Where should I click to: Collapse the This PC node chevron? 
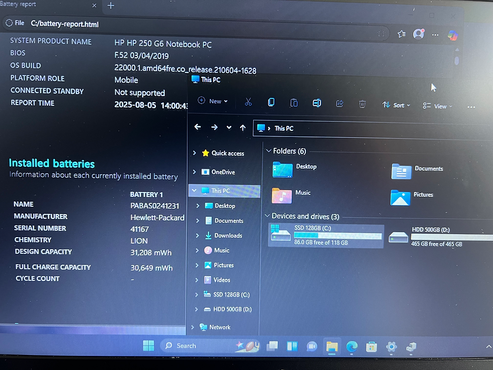coord(194,190)
